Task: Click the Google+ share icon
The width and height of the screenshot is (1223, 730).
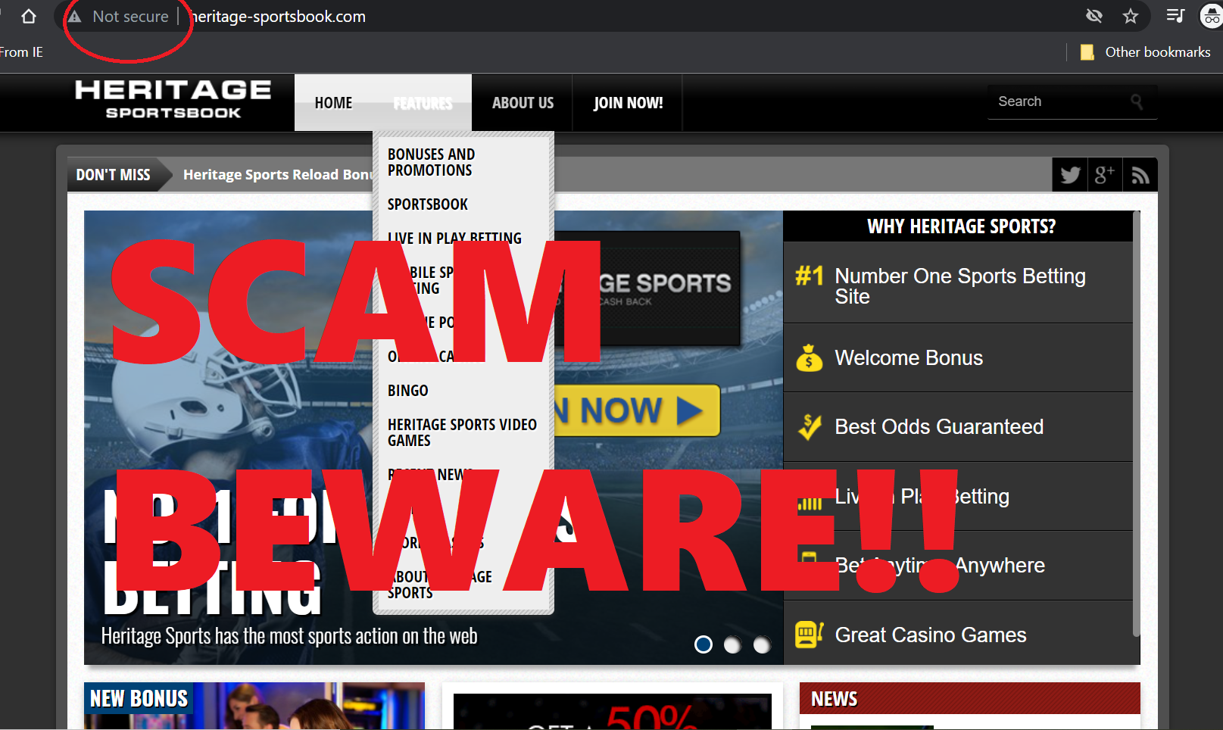Action: click(x=1105, y=174)
